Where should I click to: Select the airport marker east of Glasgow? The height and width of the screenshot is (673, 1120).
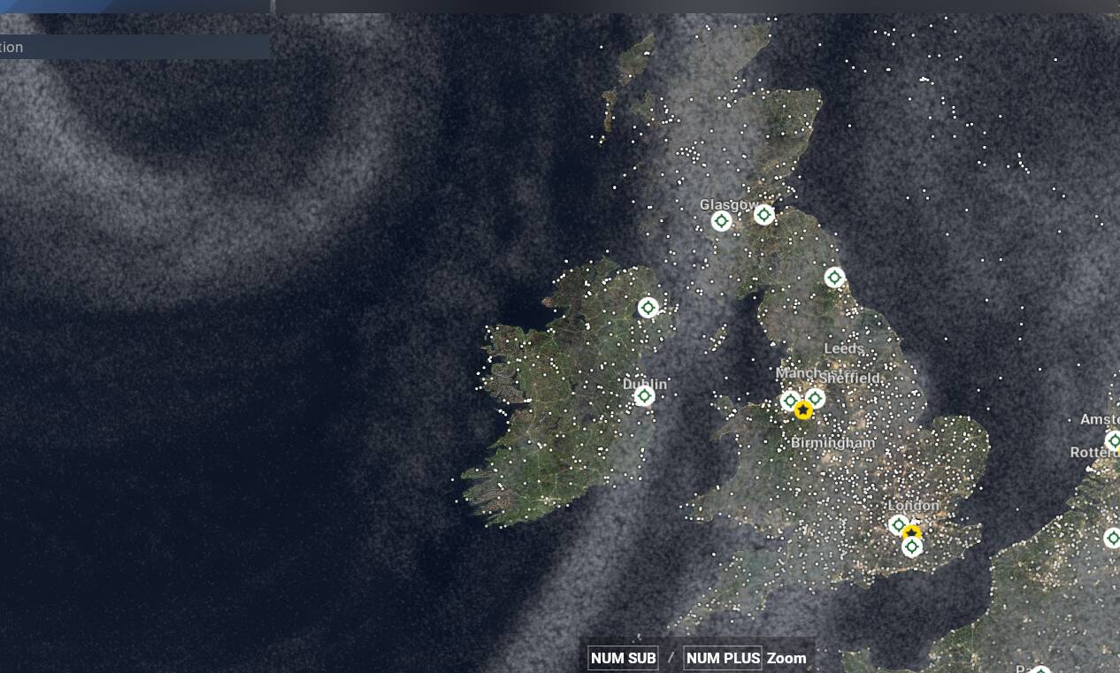coord(764,214)
